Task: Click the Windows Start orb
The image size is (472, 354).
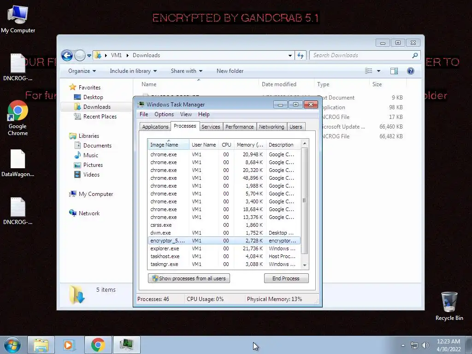Action: [x=12, y=345]
